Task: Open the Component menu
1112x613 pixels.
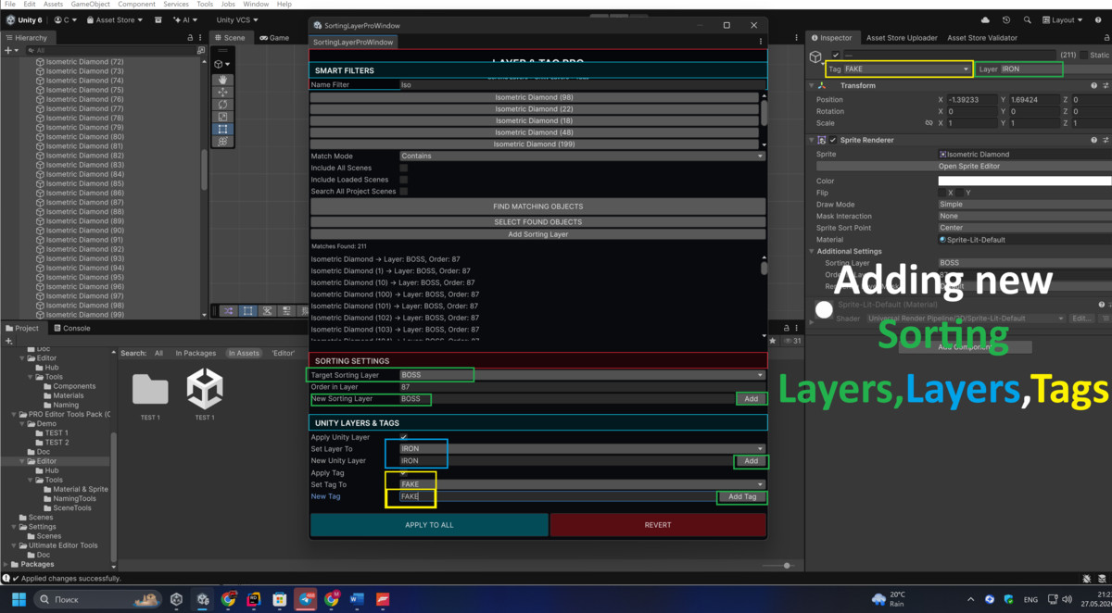Action: tap(136, 5)
